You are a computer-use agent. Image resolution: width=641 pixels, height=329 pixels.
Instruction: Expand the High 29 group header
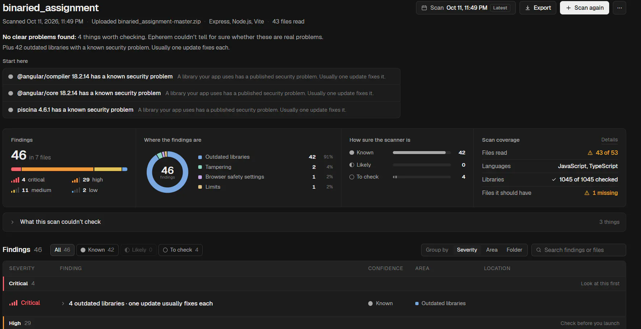tap(314, 323)
